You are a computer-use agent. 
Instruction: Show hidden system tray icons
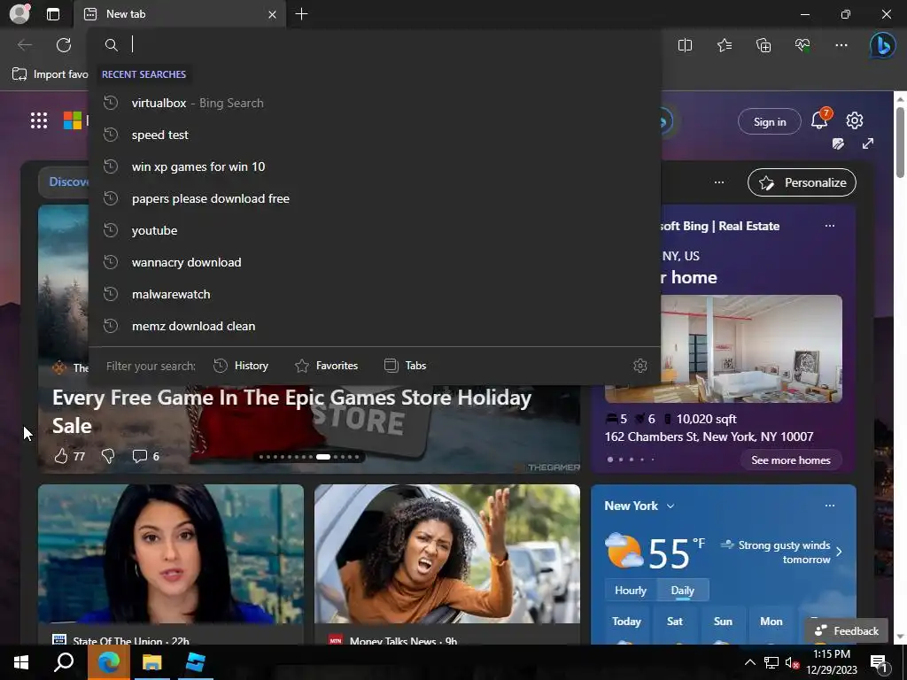click(749, 662)
